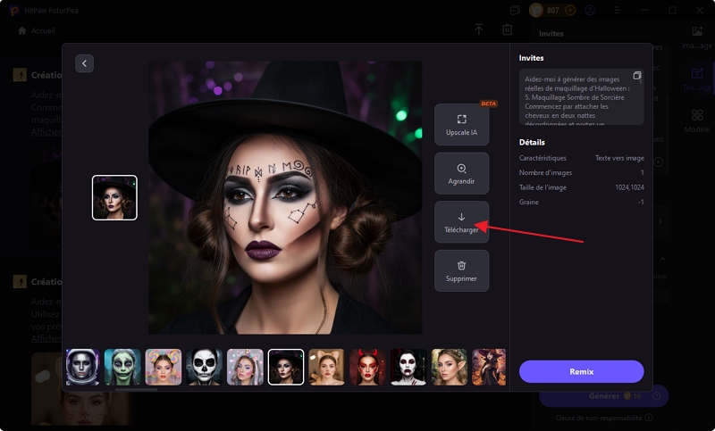Open the hamburger menu in the title bar
Viewport: 715px width, 431px height.
point(618,10)
